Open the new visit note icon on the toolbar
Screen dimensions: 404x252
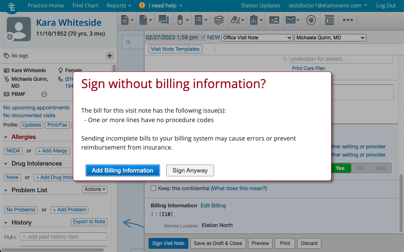click(x=124, y=20)
